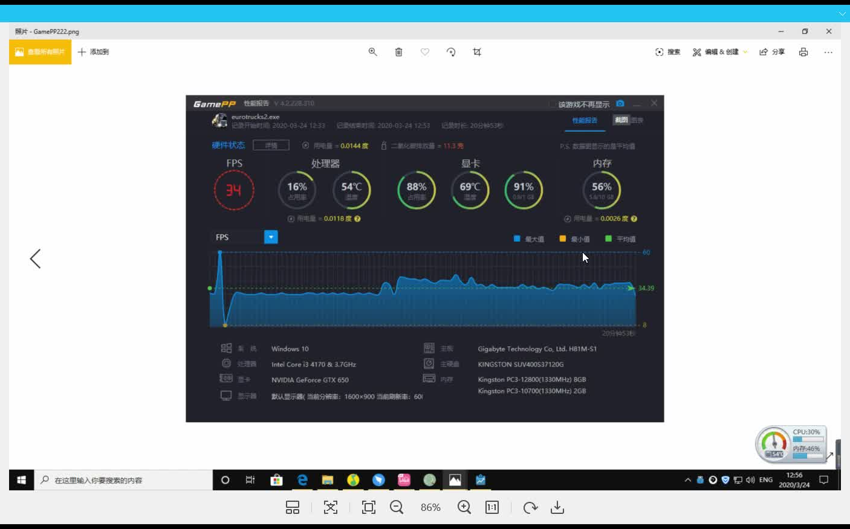Zoom out with the minus magnifier
850x529 pixels.
click(397, 507)
